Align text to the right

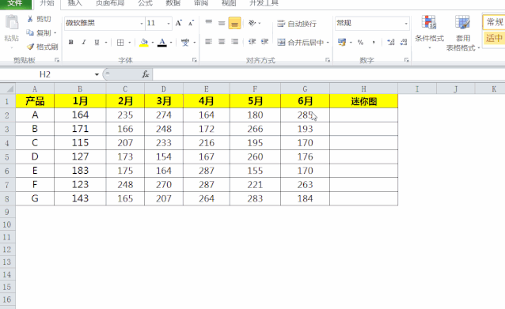pos(235,42)
